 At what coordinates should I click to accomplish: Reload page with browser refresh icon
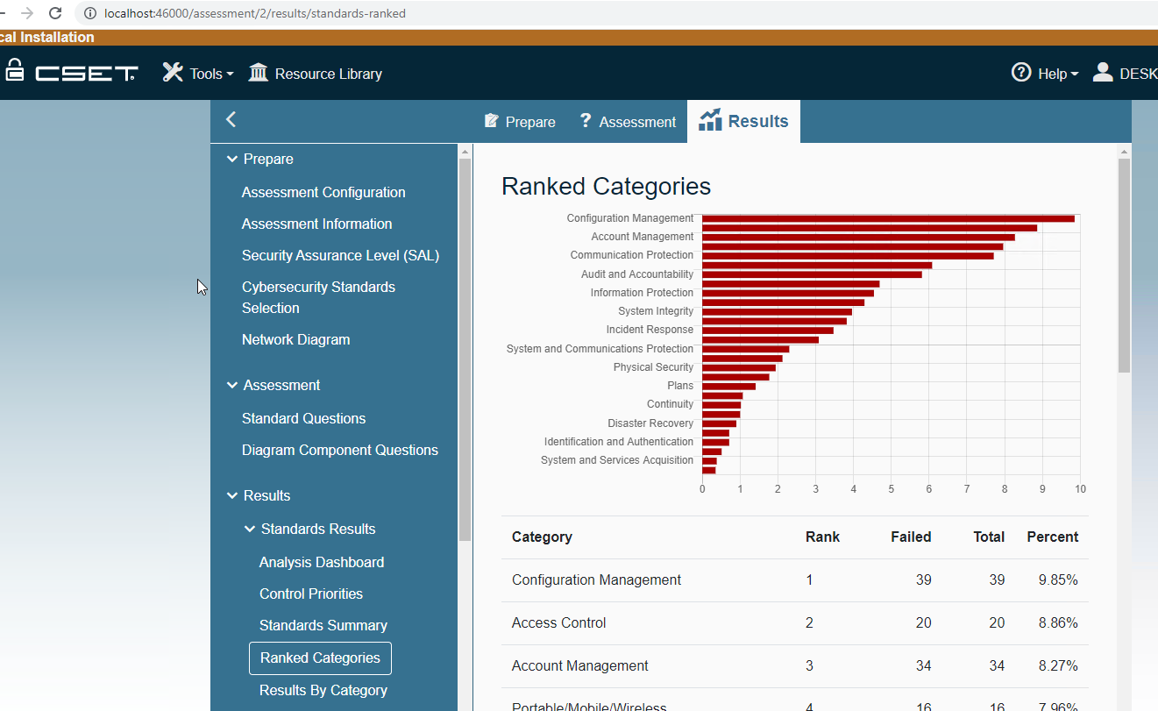[x=55, y=13]
